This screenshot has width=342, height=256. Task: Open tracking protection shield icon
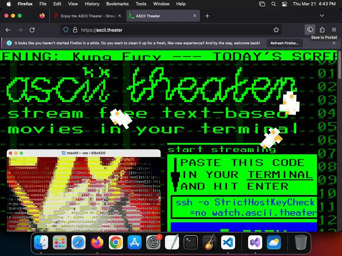coord(66,30)
